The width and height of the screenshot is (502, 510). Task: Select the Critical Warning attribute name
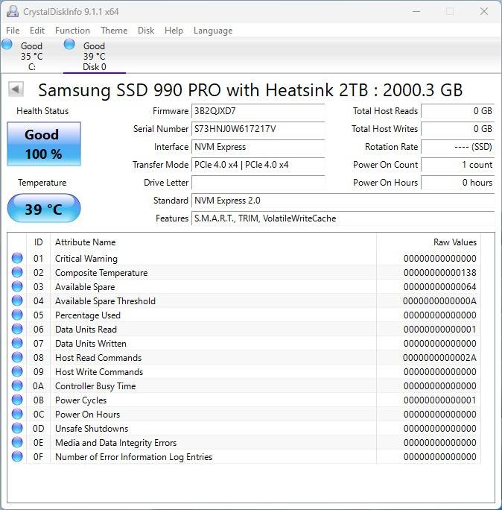click(86, 259)
